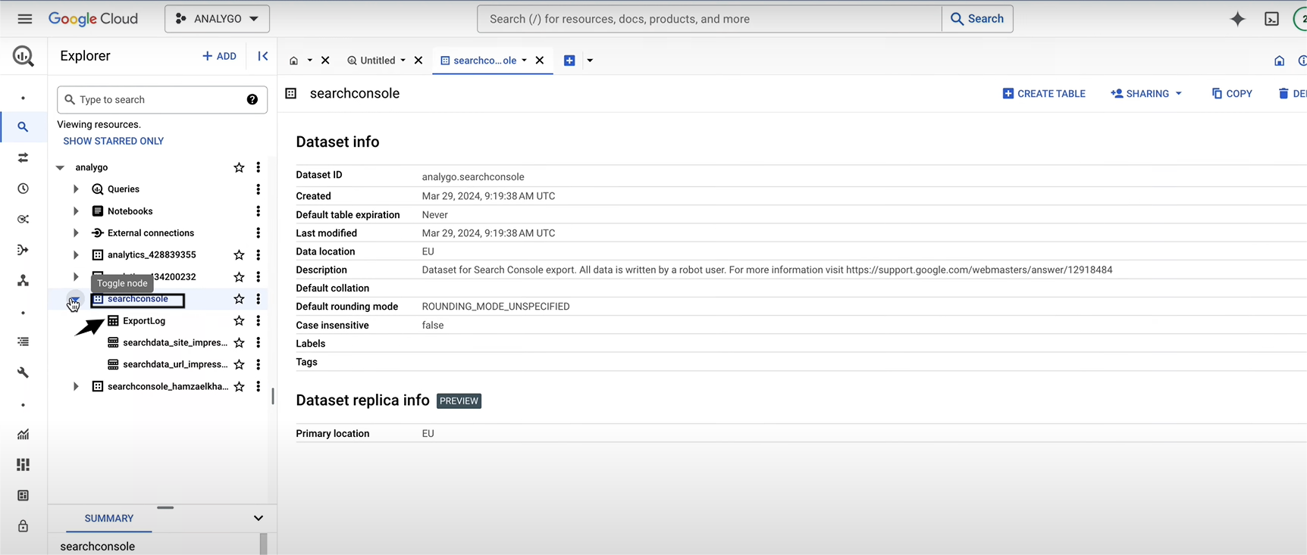Viewport: 1307px width, 555px height.
Task: Open BI Engine icon in the sidebar
Action: (24, 495)
